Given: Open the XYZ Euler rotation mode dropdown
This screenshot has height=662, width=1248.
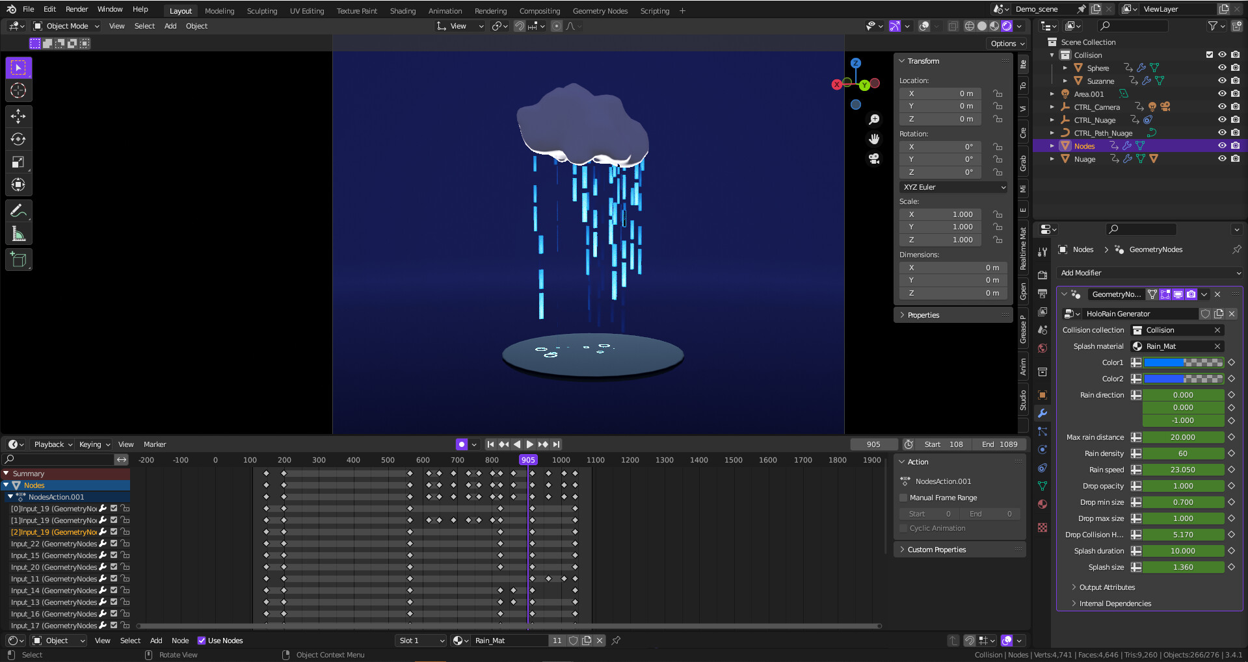Looking at the screenshot, I should click(953, 187).
